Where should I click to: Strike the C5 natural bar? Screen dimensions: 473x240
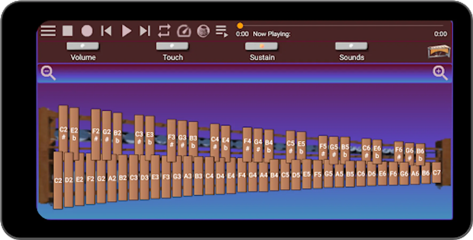[285, 175]
